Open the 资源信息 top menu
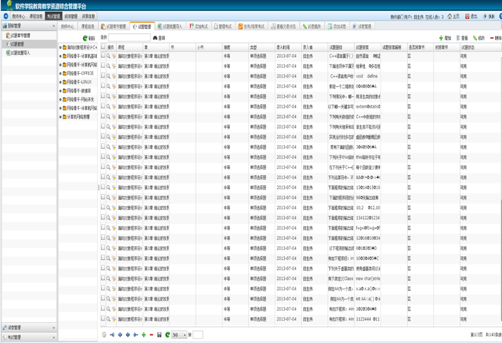Screen dimensions: 502x343 88,17
